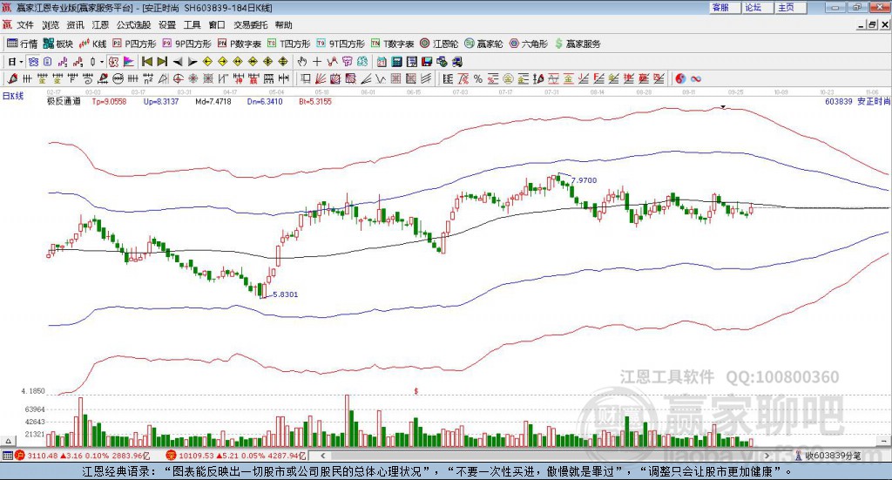Expand the candlestick style dropdown arrow
Image resolution: width=892 pixels, height=480 pixels.
click(x=102, y=62)
